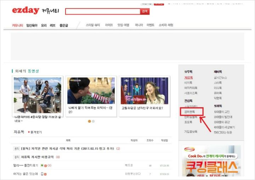Open the 5060그대는 청춘 link
The image size is (255, 180).
tap(223, 132)
